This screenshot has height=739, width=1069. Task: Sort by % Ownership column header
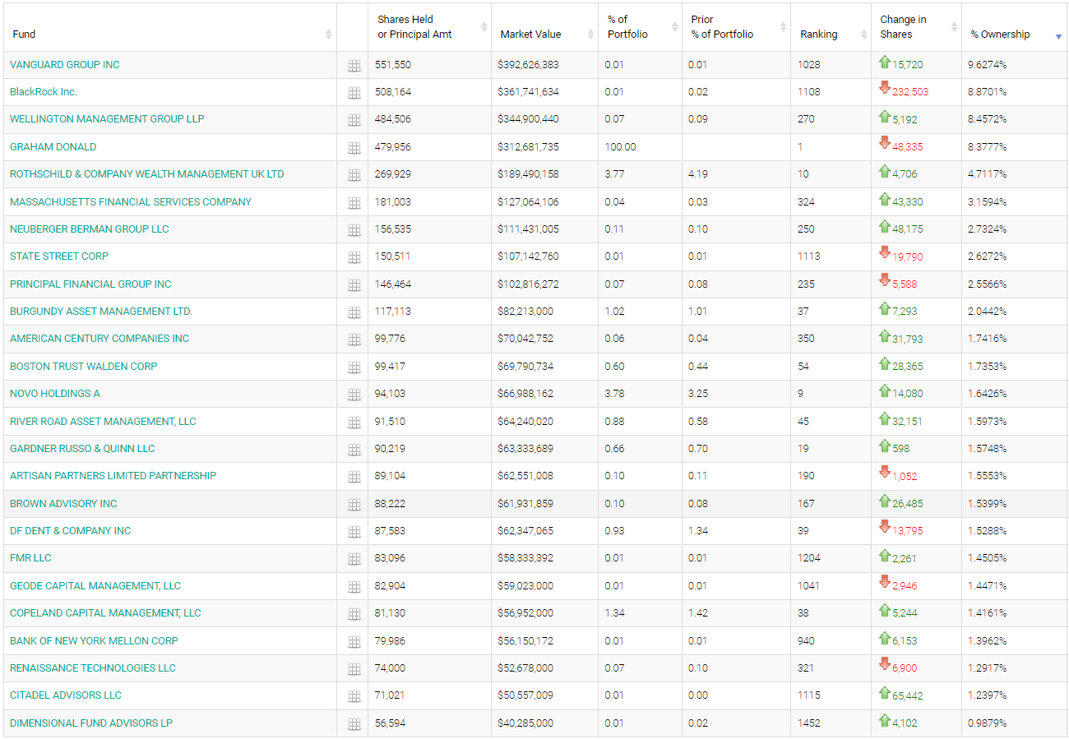tap(1014, 27)
